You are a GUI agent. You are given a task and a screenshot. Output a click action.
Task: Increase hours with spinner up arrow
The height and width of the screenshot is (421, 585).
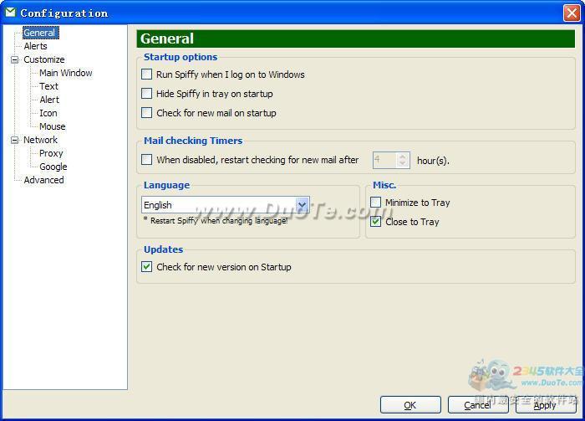[402, 157]
